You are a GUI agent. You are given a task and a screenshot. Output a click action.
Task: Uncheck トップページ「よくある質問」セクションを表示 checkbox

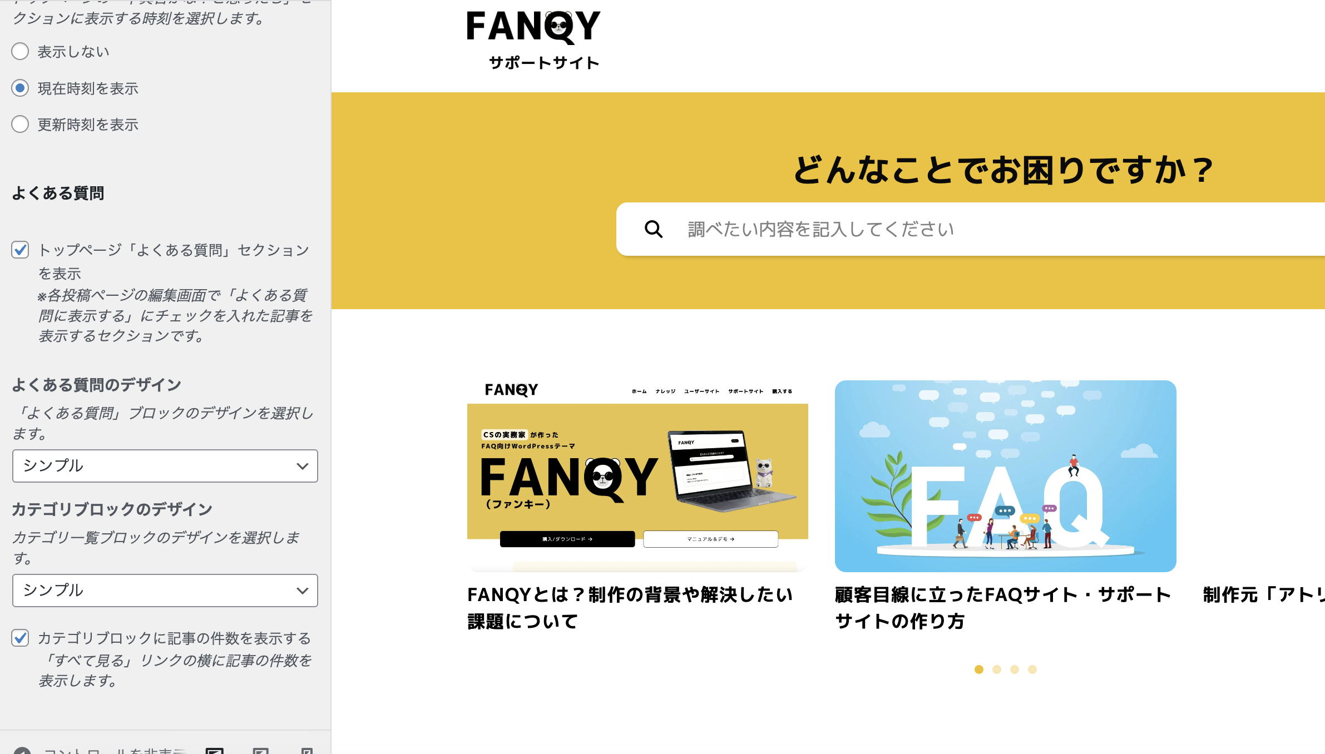[20, 250]
